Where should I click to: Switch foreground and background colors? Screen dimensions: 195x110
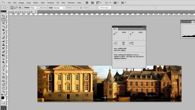coord(5,95)
